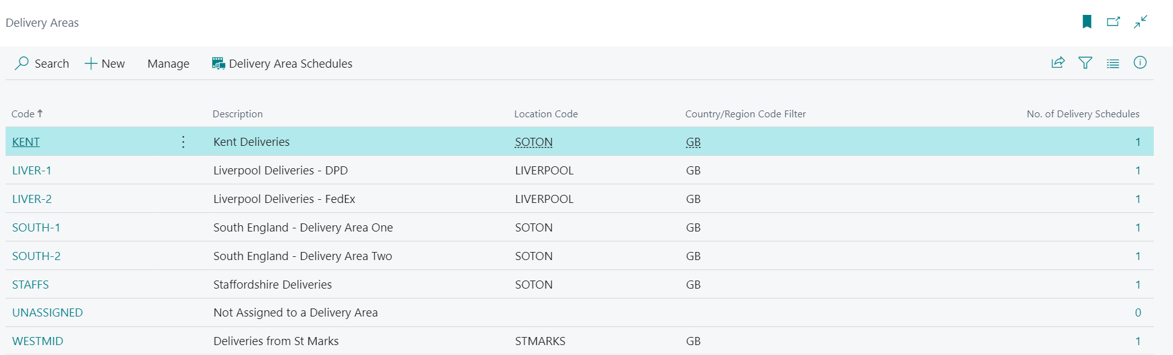Open the LIVER-1 delivery area link

tap(32, 171)
